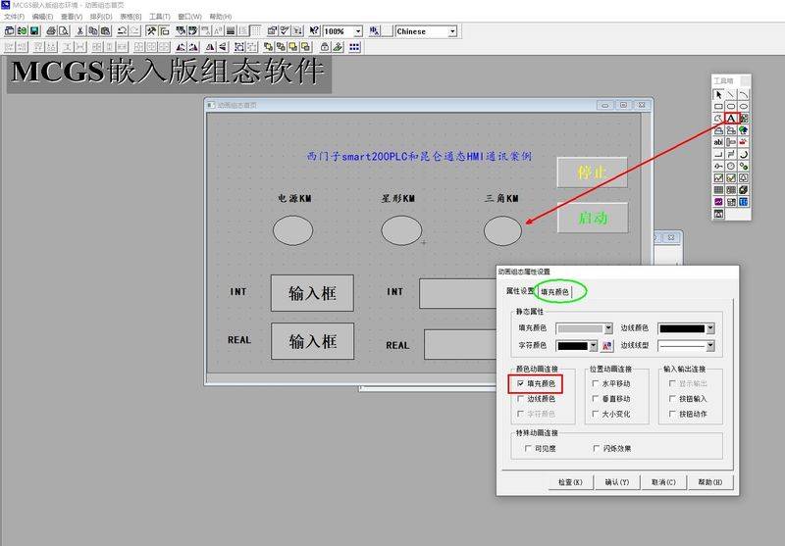The image size is (785, 546).
Task: Click the yellow 停止 button on canvas
Action: [593, 172]
